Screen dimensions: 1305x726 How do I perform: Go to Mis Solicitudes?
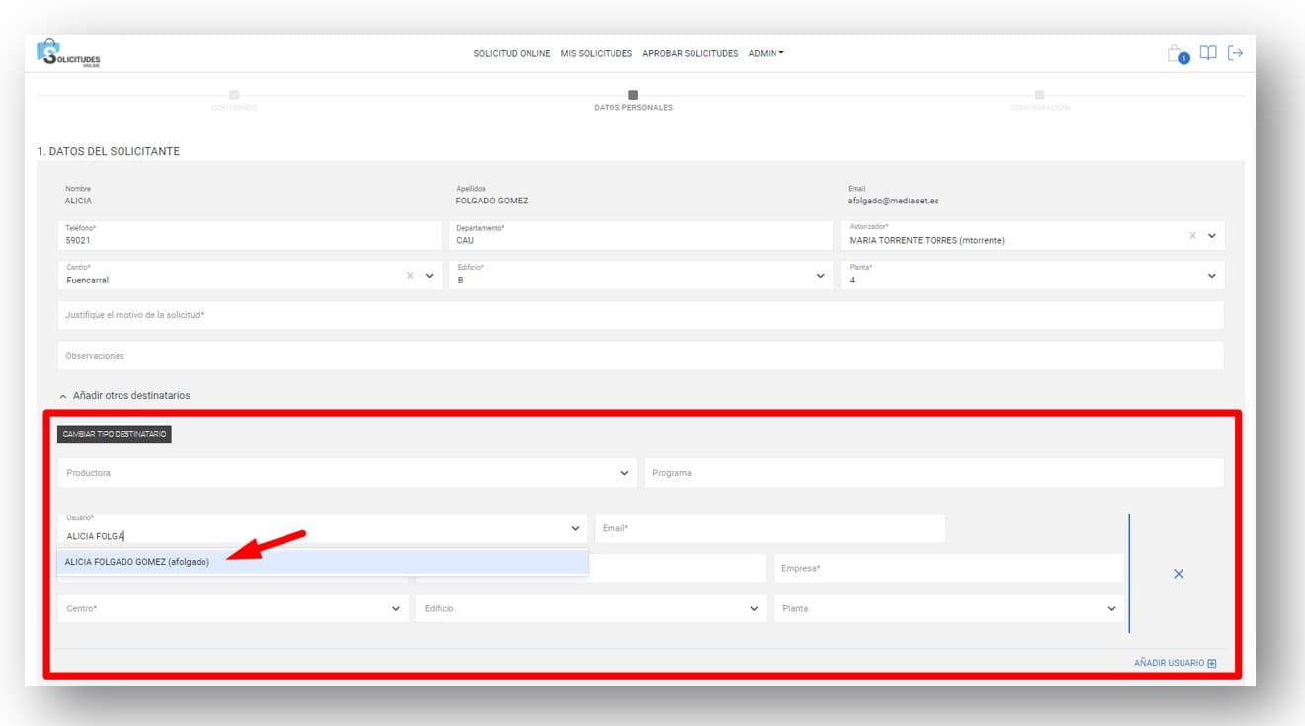click(x=596, y=54)
